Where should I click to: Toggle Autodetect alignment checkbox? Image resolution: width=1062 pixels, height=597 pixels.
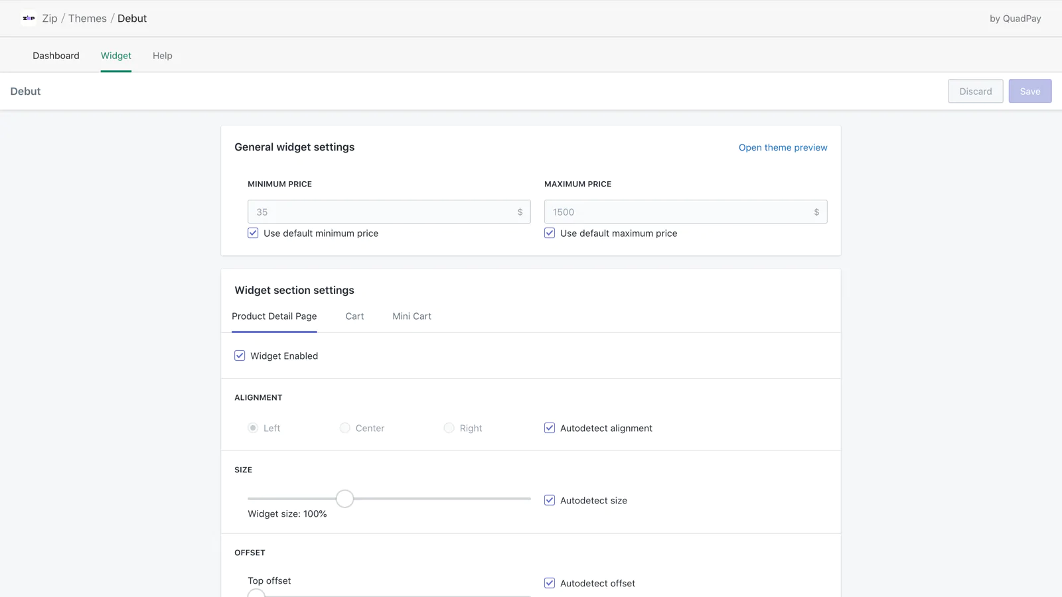click(x=550, y=428)
